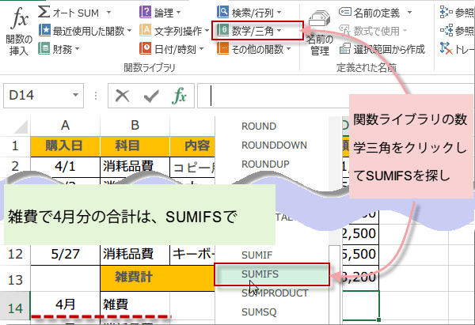This screenshot has width=475, height=325.
Task: Click the 名前の定義 label
Action: [x=377, y=13]
